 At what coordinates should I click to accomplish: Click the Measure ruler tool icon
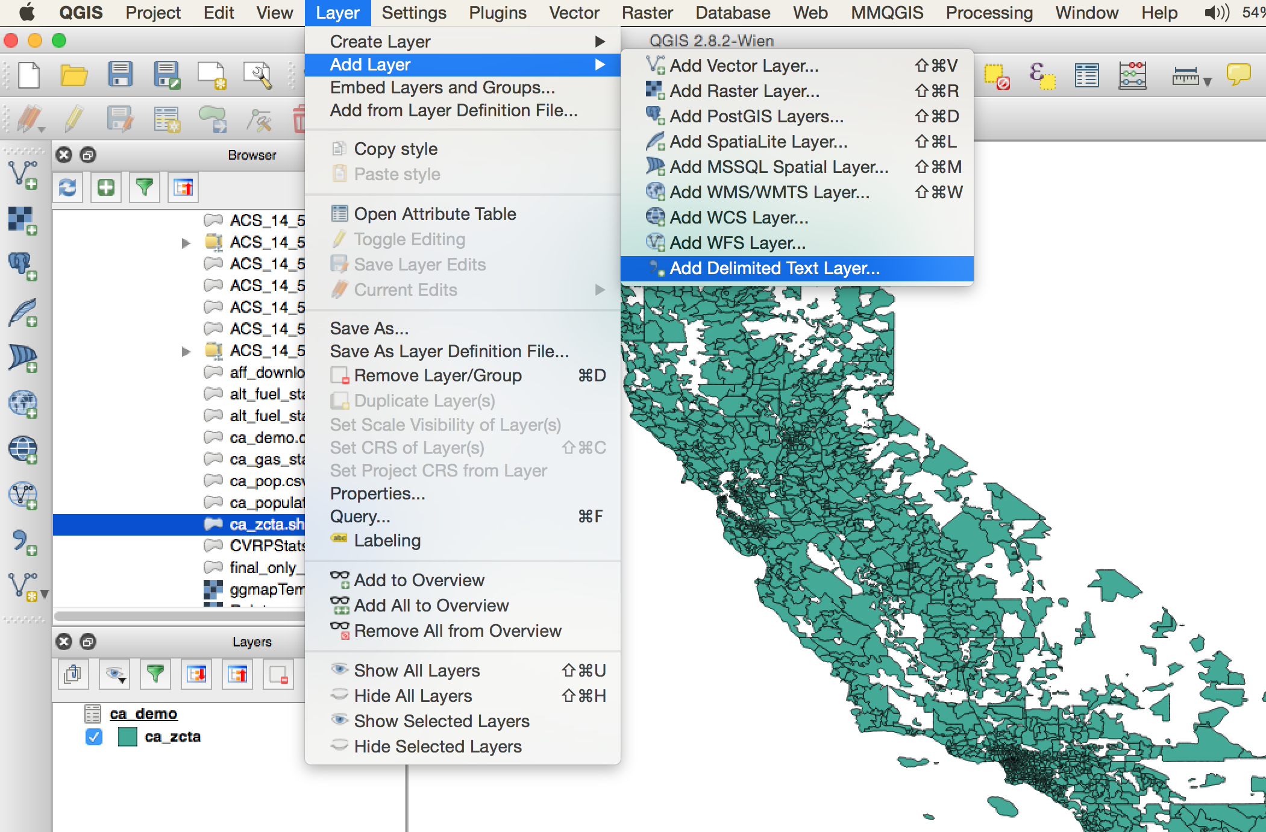[x=1185, y=77]
